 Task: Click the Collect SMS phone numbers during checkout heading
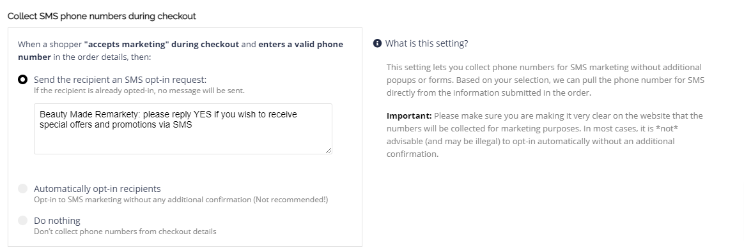pyautogui.click(x=102, y=16)
